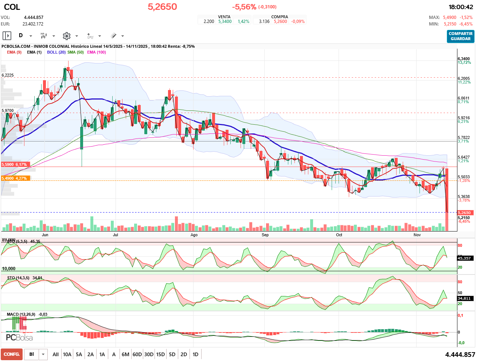
Task: Select the 6M time range
Action: tap(125, 354)
